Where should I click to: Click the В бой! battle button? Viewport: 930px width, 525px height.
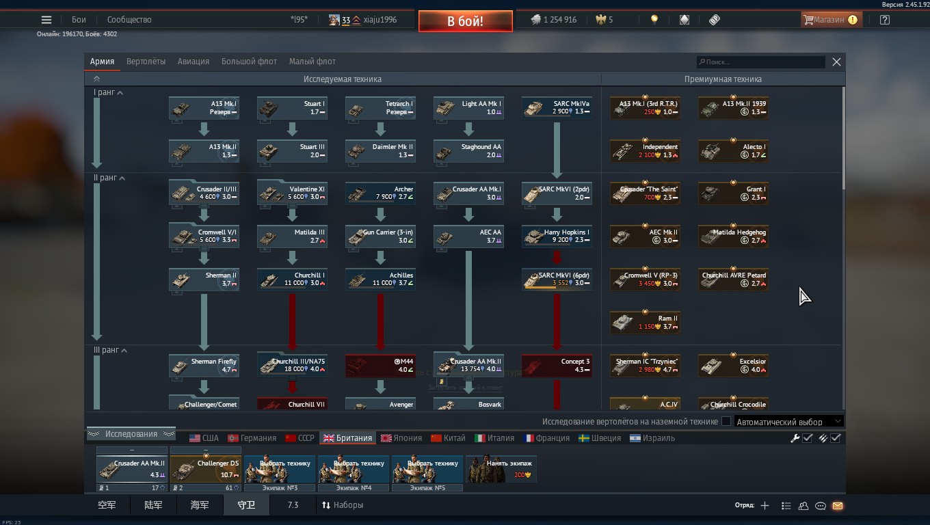click(x=466, y=21)
